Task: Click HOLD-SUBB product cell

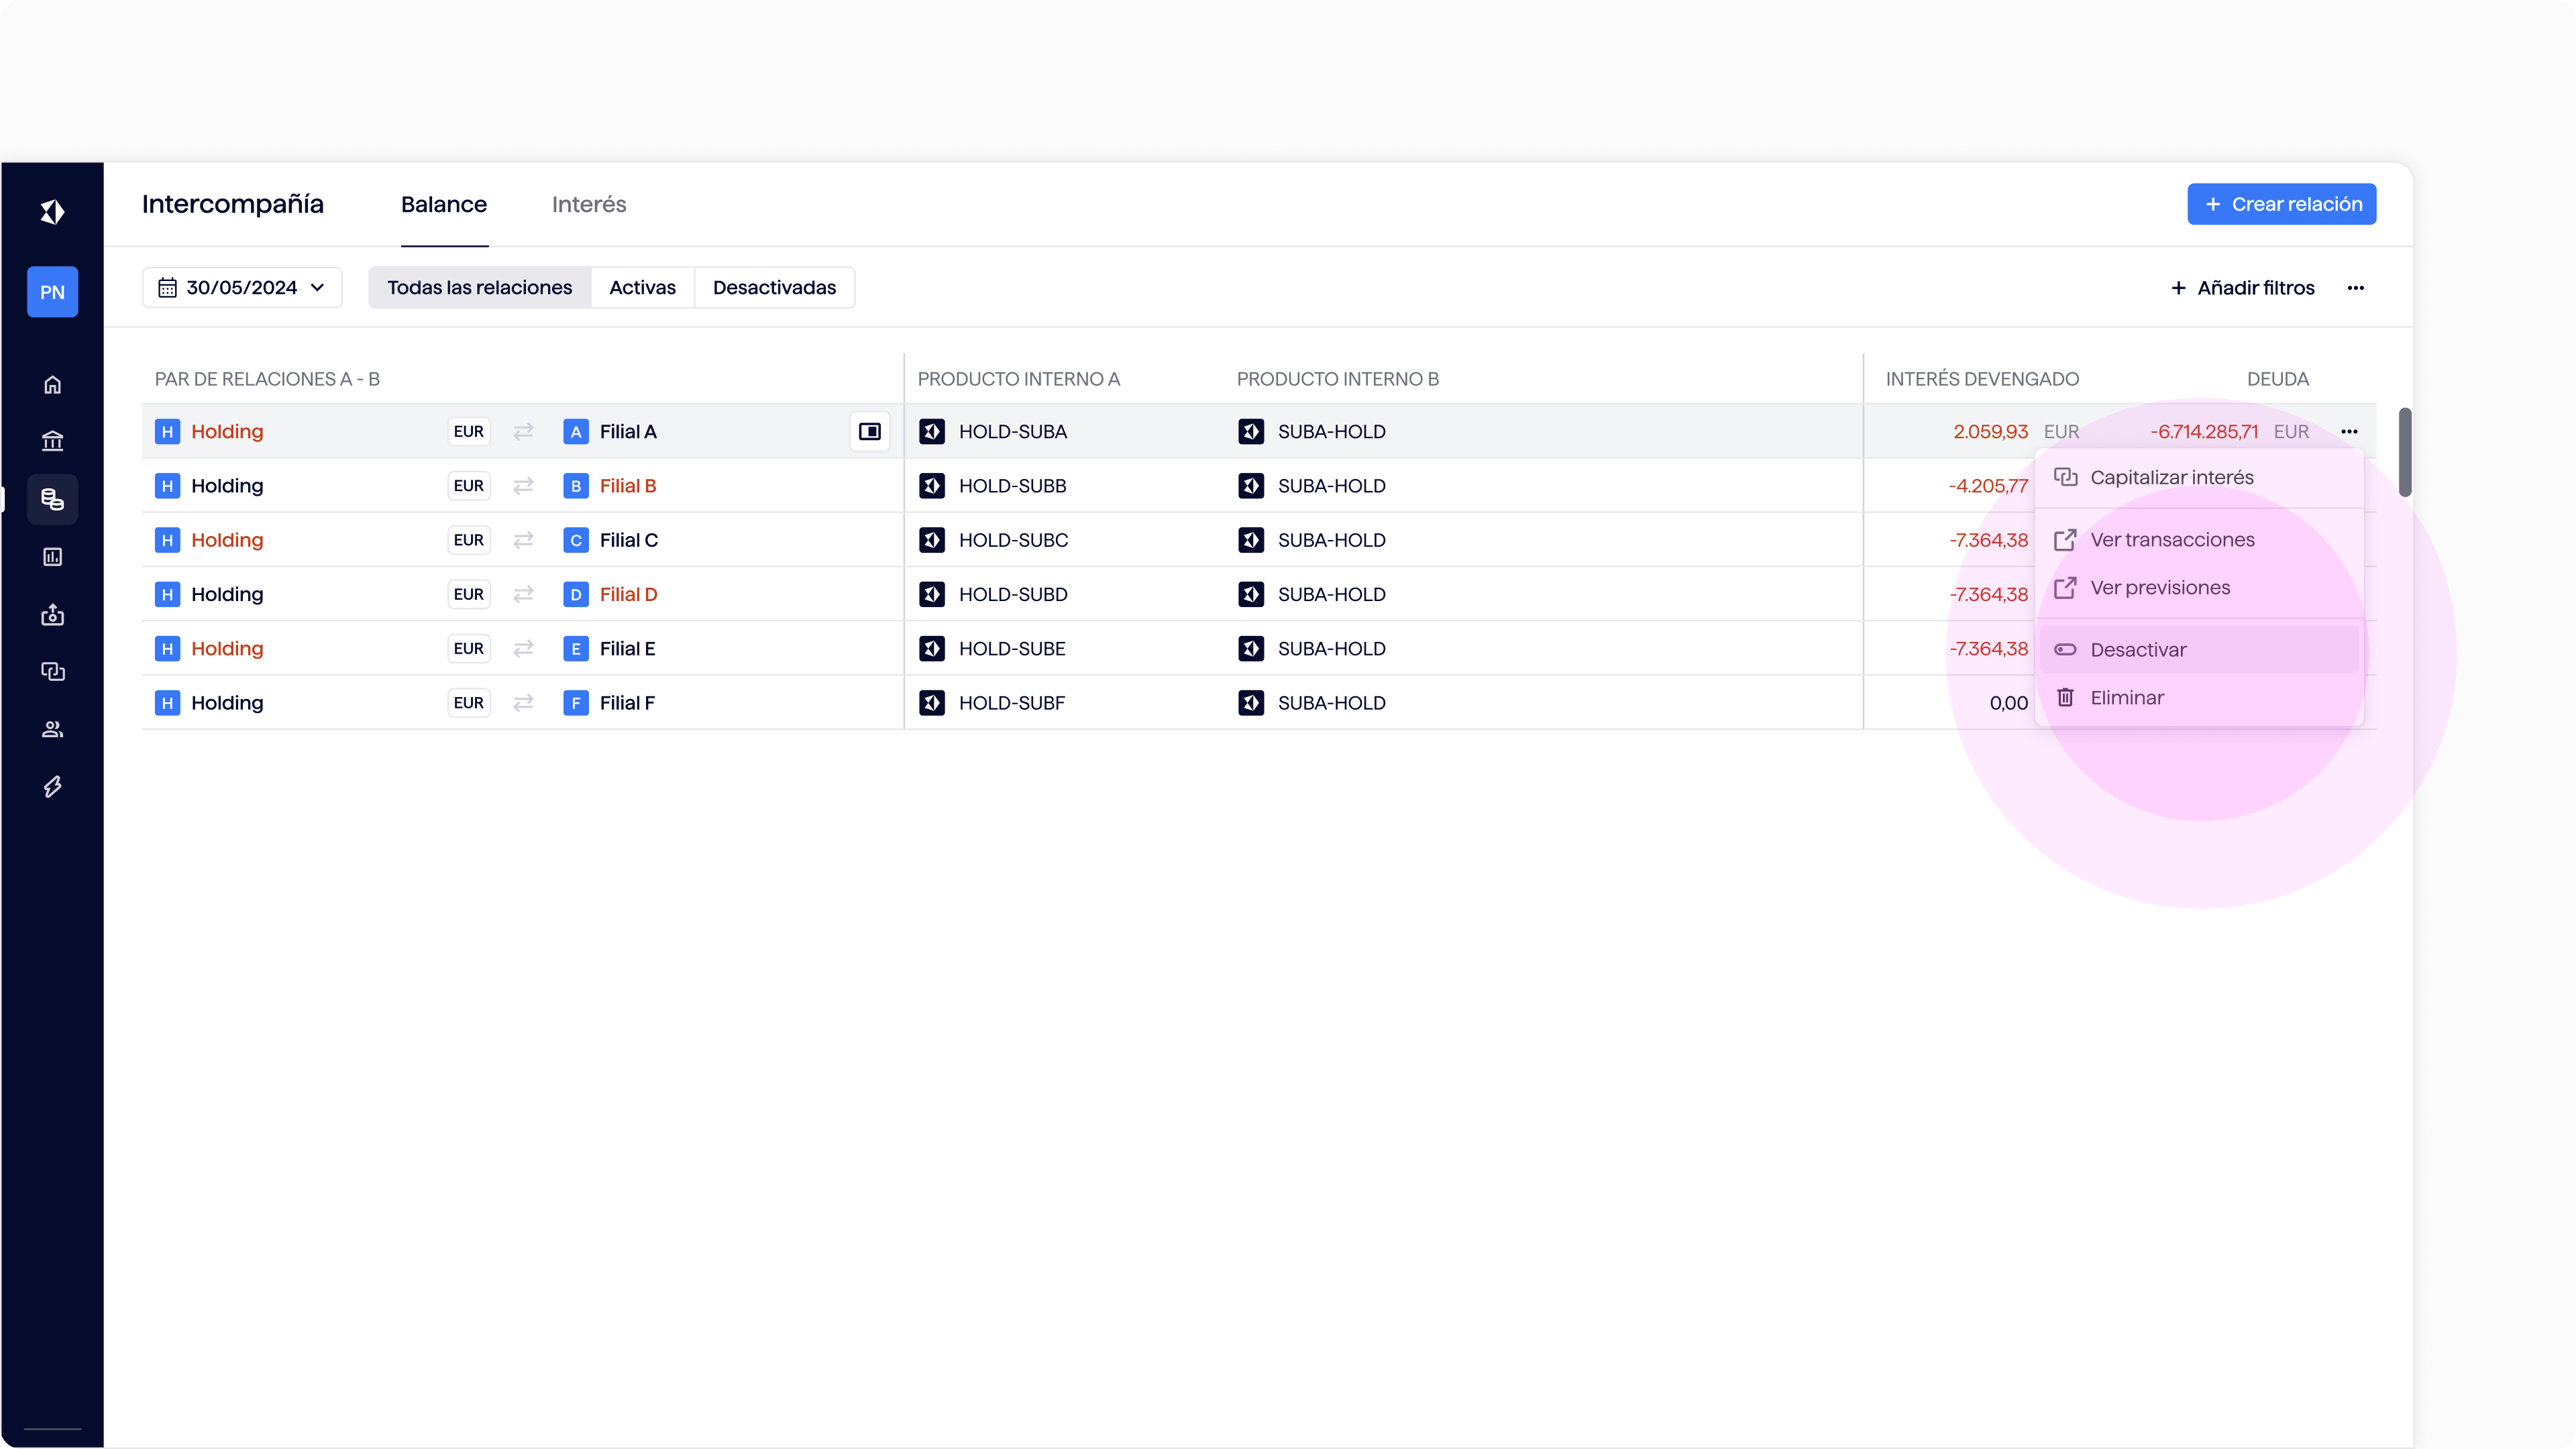Action: [x=1012, y=486]
